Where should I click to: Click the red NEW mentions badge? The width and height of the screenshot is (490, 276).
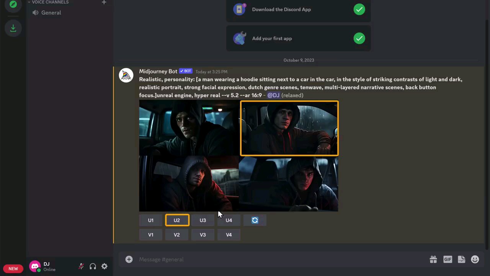tap(13, 269)
